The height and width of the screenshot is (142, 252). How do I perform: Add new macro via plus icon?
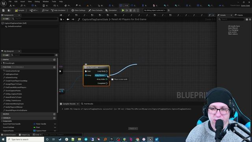point(54,114)
